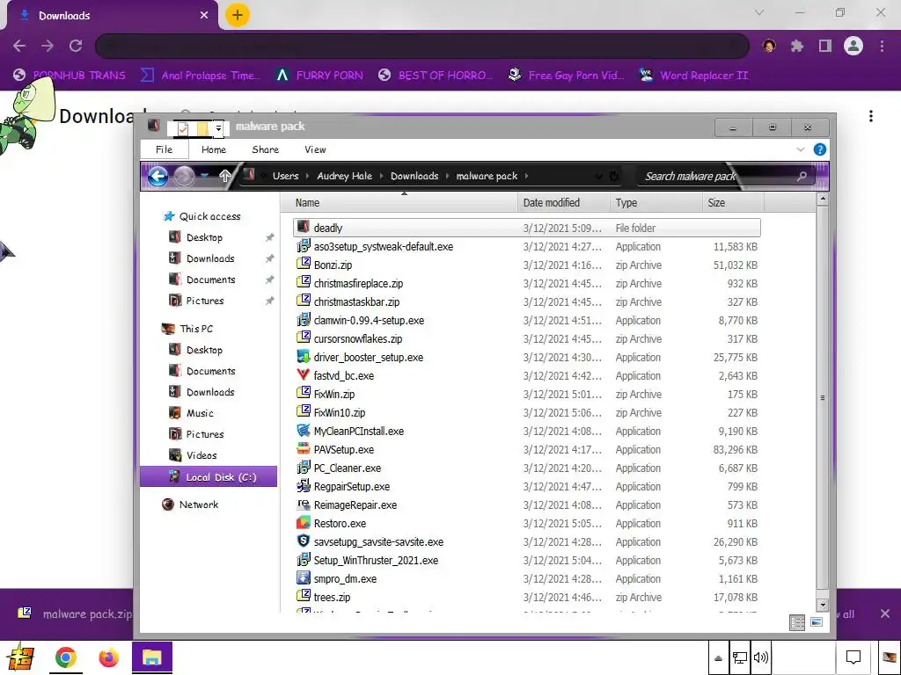Viewport: 901px width, 675px height.
Task: Click the PAVSetup.exe icon
Action: point(304,449)
